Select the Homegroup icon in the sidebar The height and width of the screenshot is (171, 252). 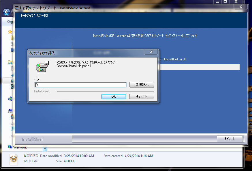[x=10, y=99]
